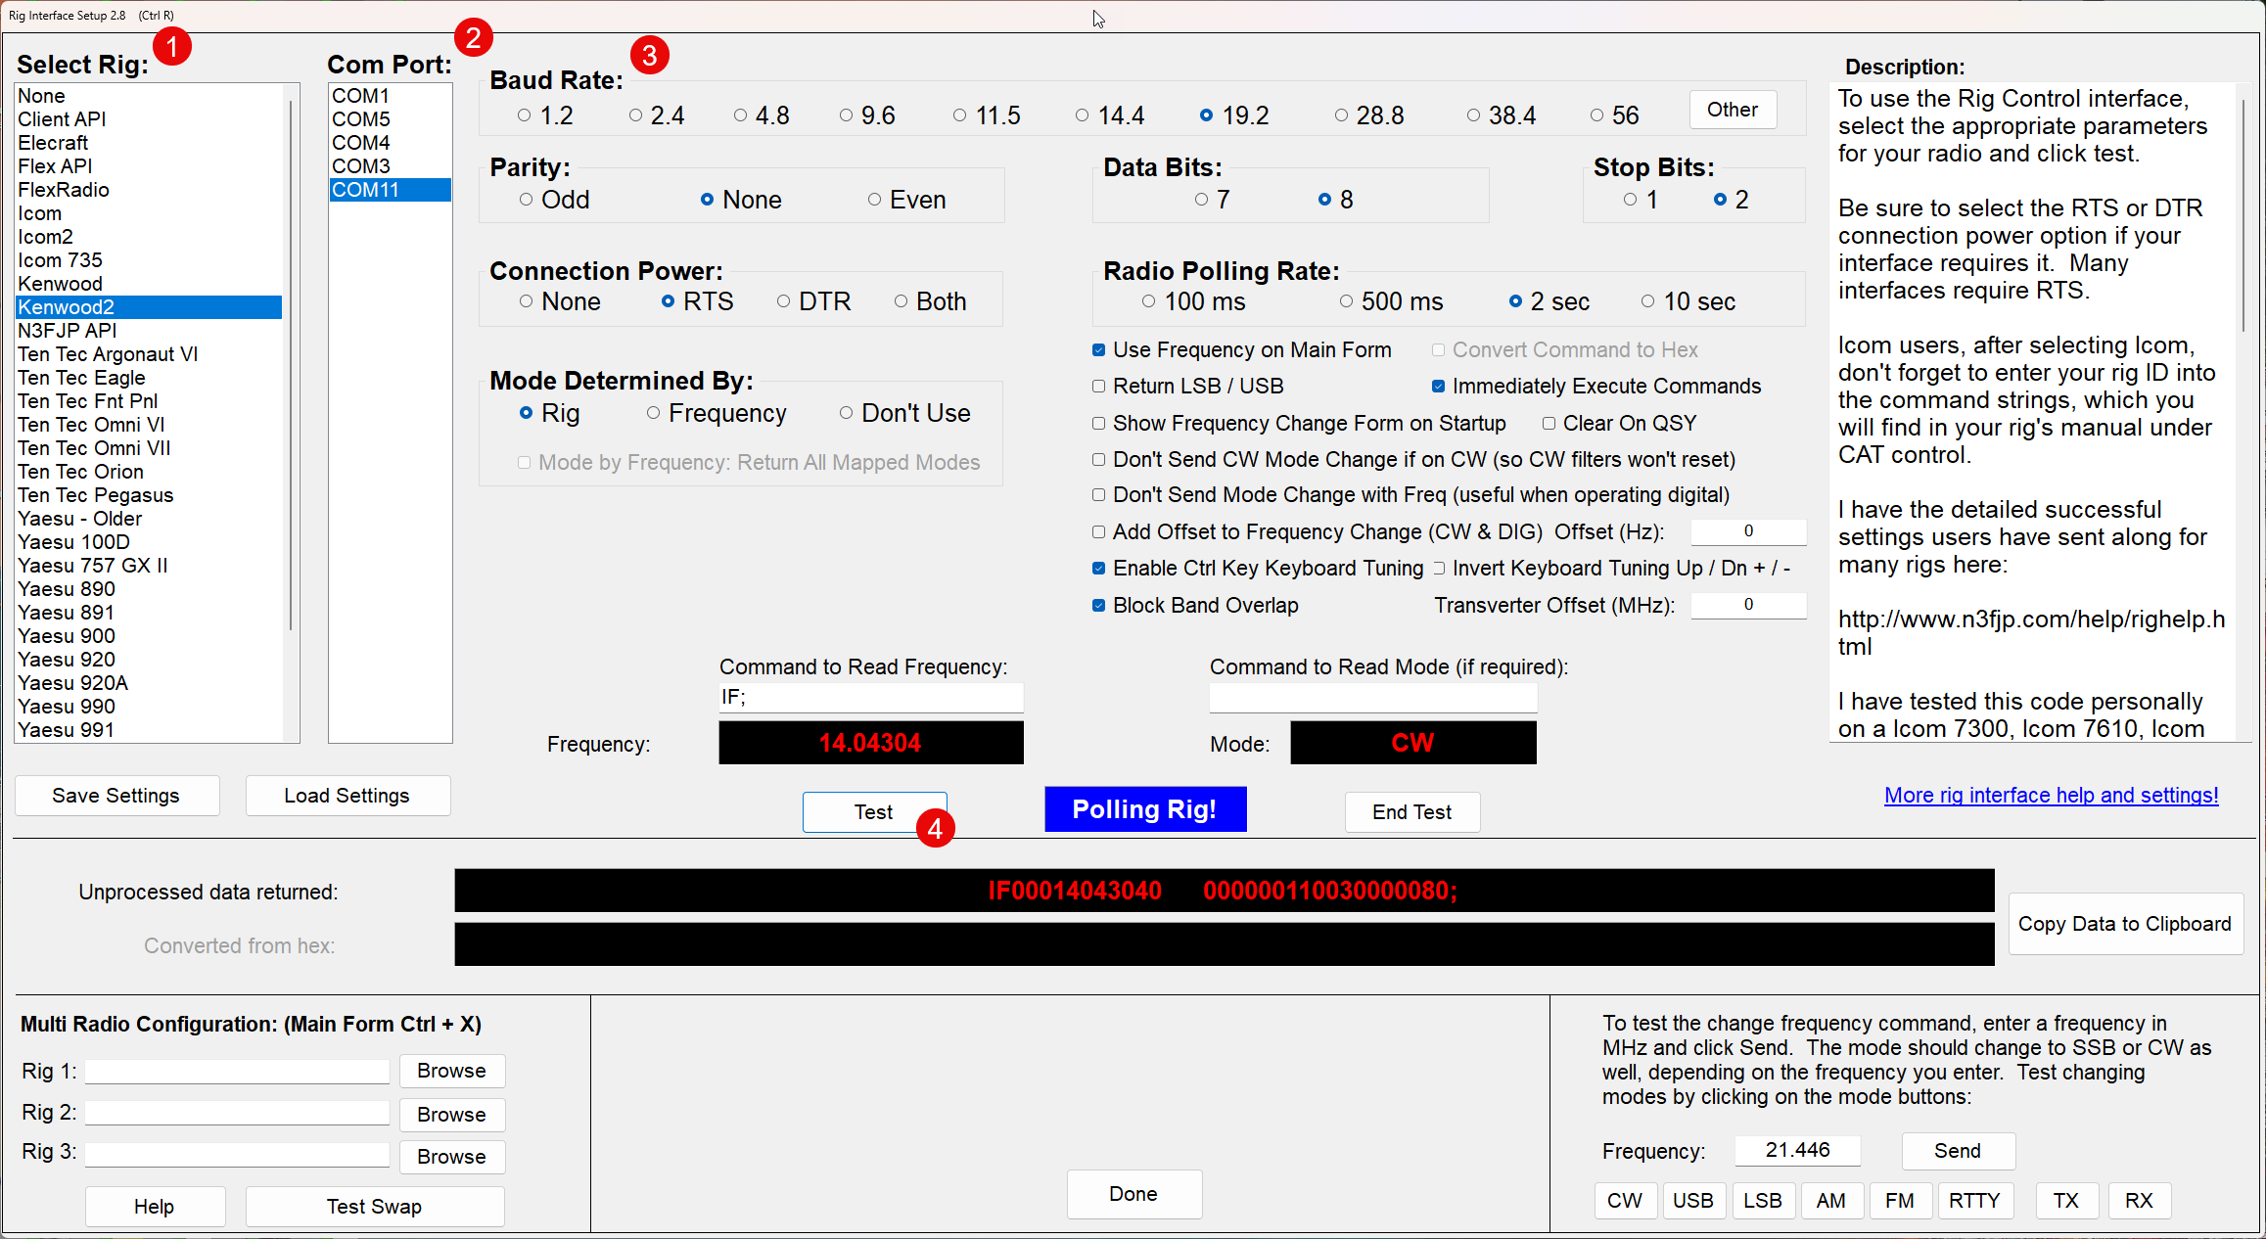Click the Test button to connect

coord(871,808)
